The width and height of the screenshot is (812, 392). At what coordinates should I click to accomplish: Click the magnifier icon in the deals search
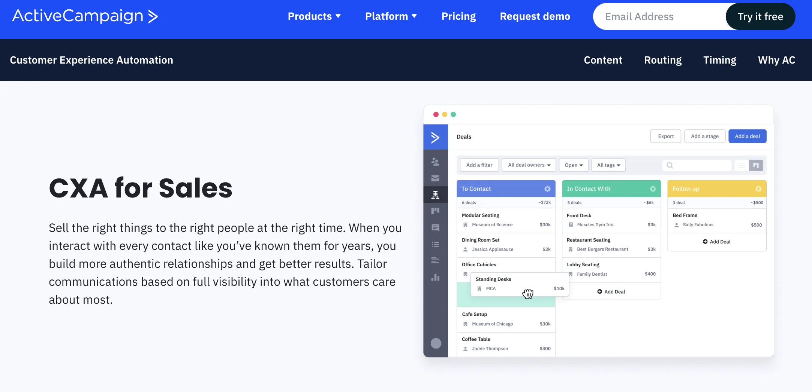coord(670,165)
